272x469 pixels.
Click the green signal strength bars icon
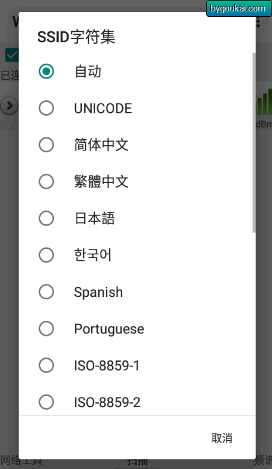pos(264,103)
